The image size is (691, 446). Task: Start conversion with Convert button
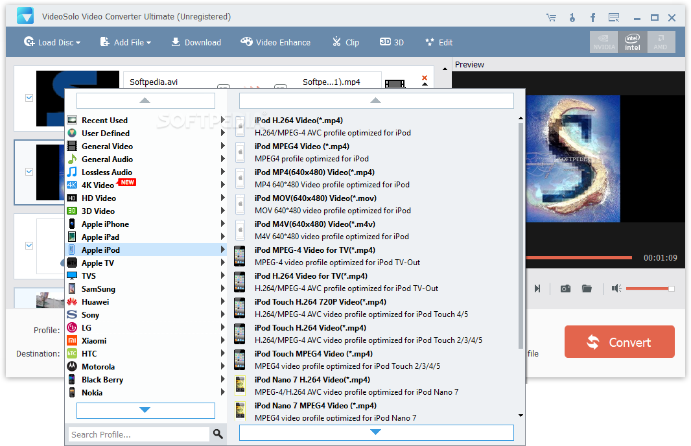coord(620,342)
